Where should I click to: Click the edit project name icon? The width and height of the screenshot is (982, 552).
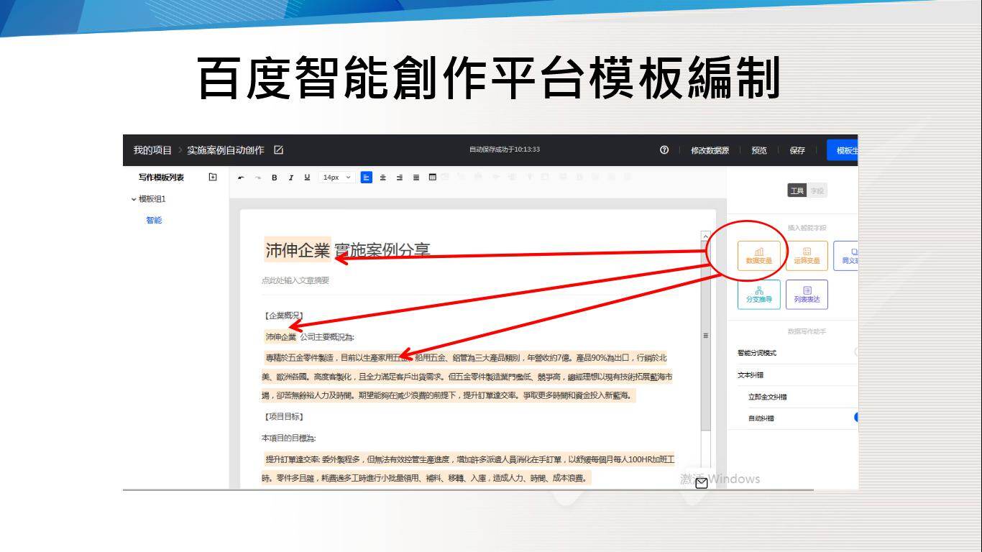[279, 150]
